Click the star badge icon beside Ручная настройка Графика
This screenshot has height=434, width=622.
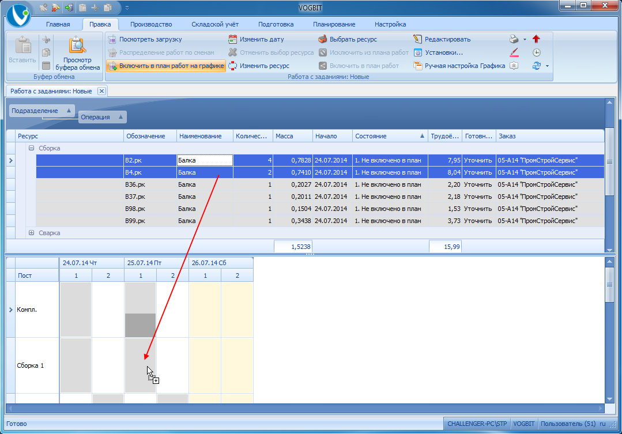(x=514, y=66)
